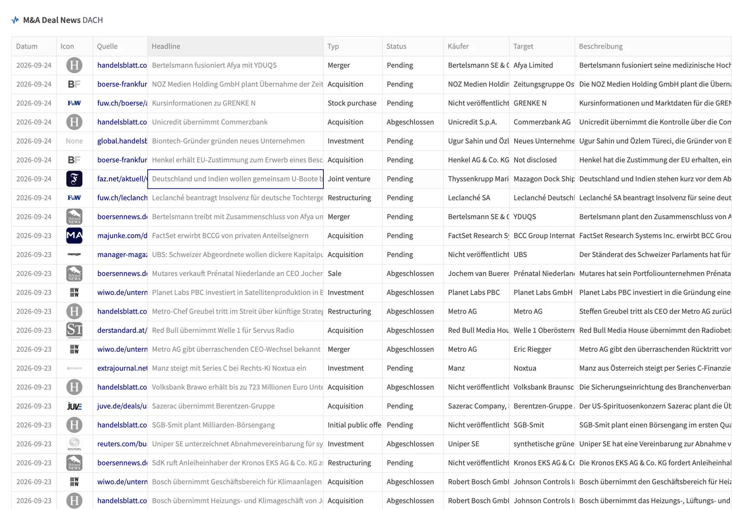The width and height of the screenshot is (732, 509).
Task: Click 'Sale' type cell in Mutares row
Action: tap(352, 273)
